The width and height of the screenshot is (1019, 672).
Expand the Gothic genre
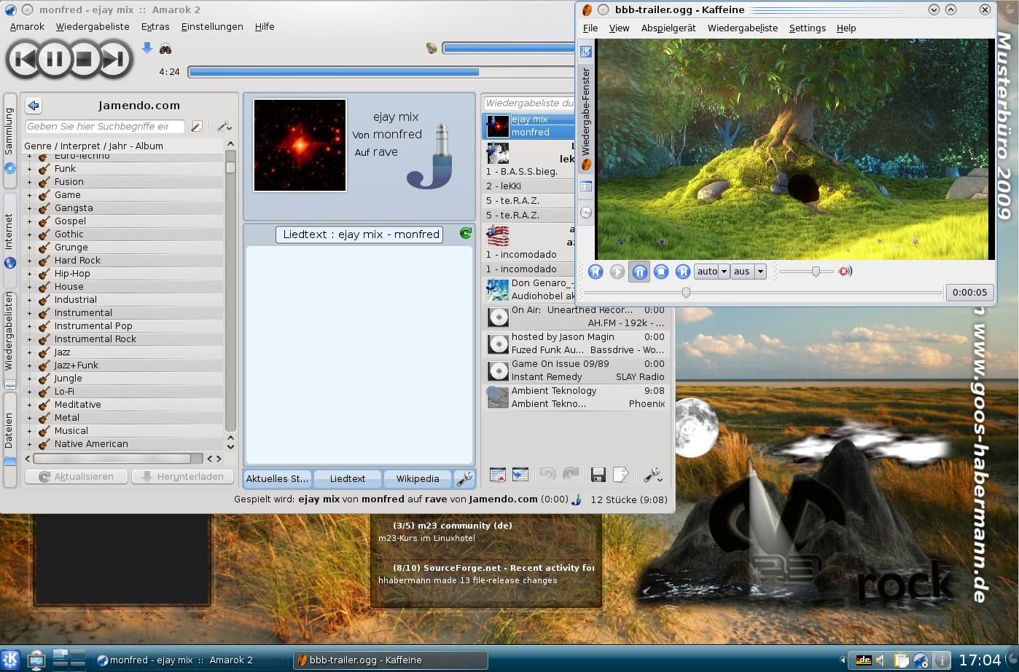(30, 234)
